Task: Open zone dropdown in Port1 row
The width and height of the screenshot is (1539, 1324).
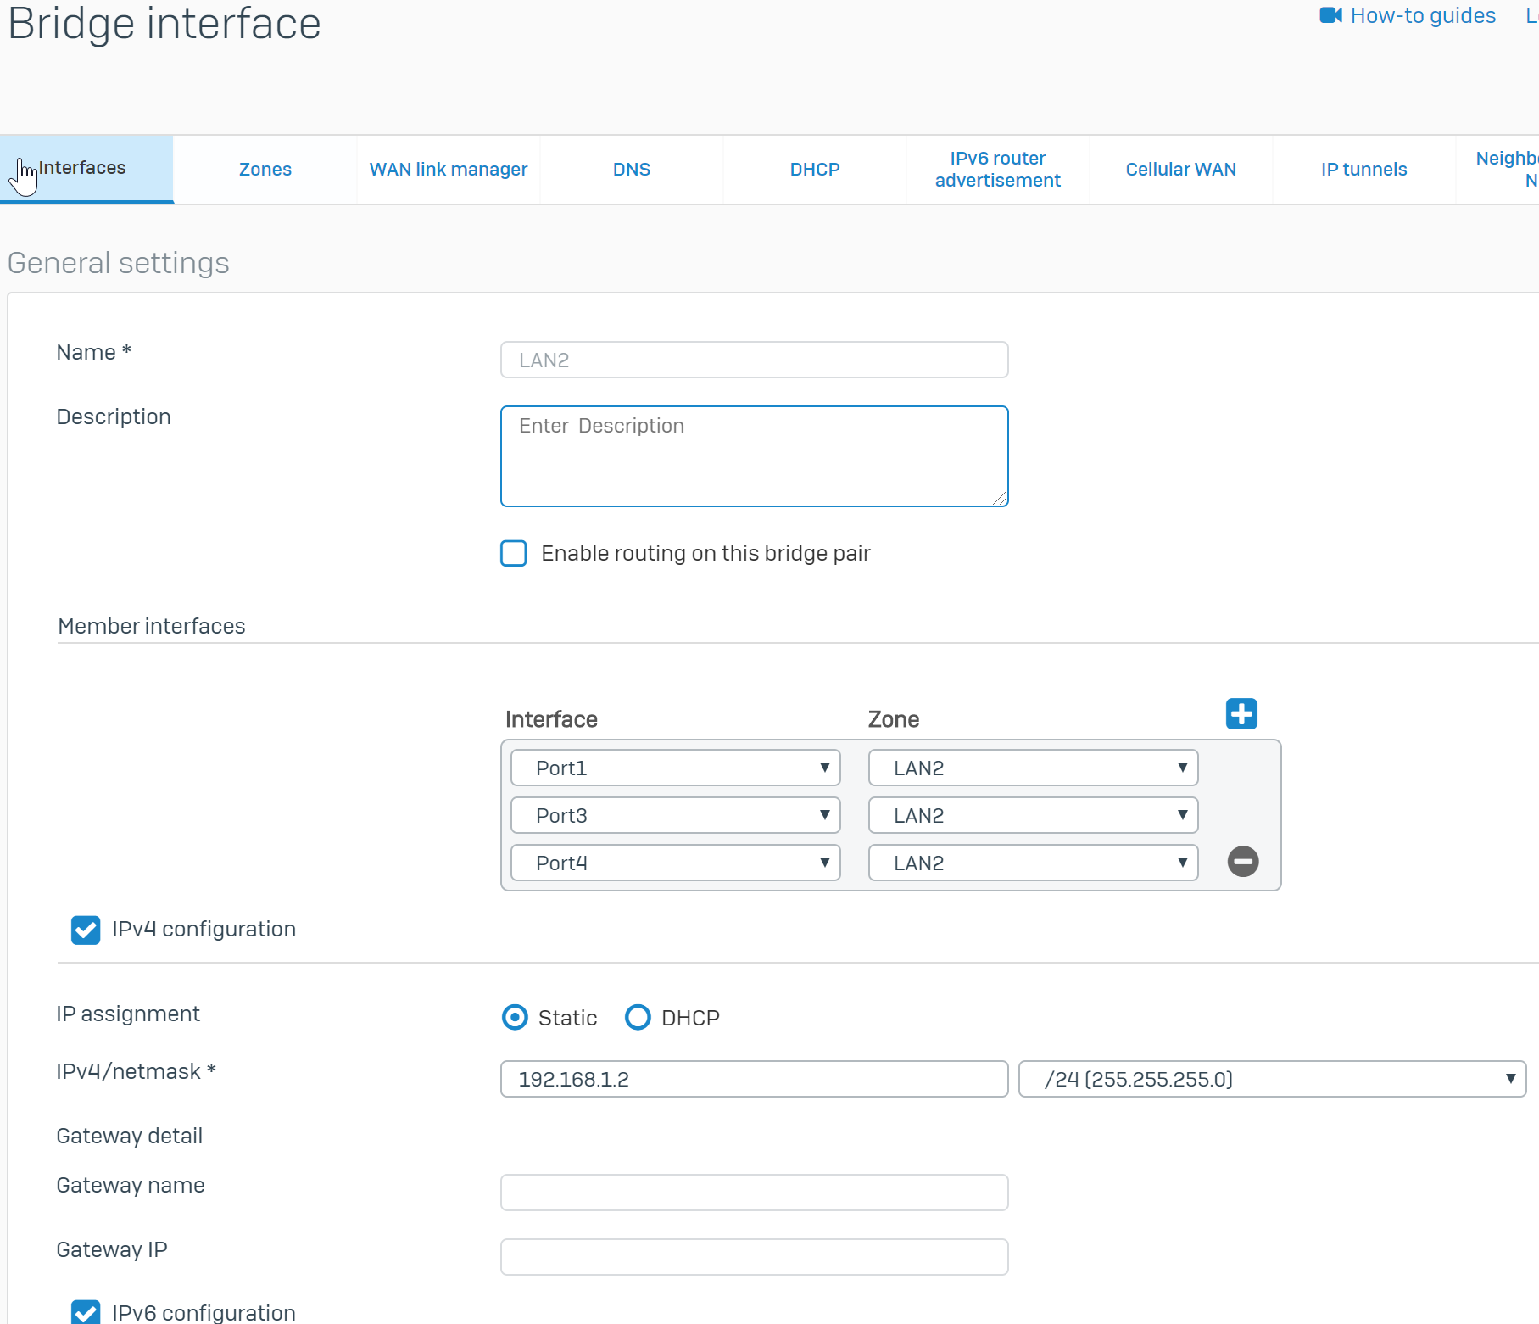Action: (x=1033, y=768)
